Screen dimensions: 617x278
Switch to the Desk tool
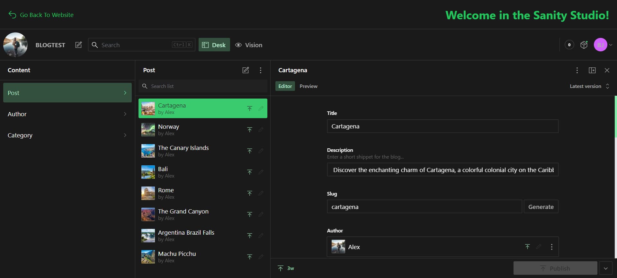(x=214, y=45)
